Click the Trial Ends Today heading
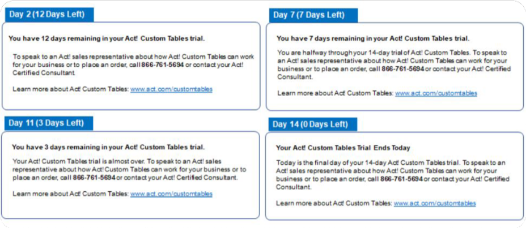 [x=343, y=148]
